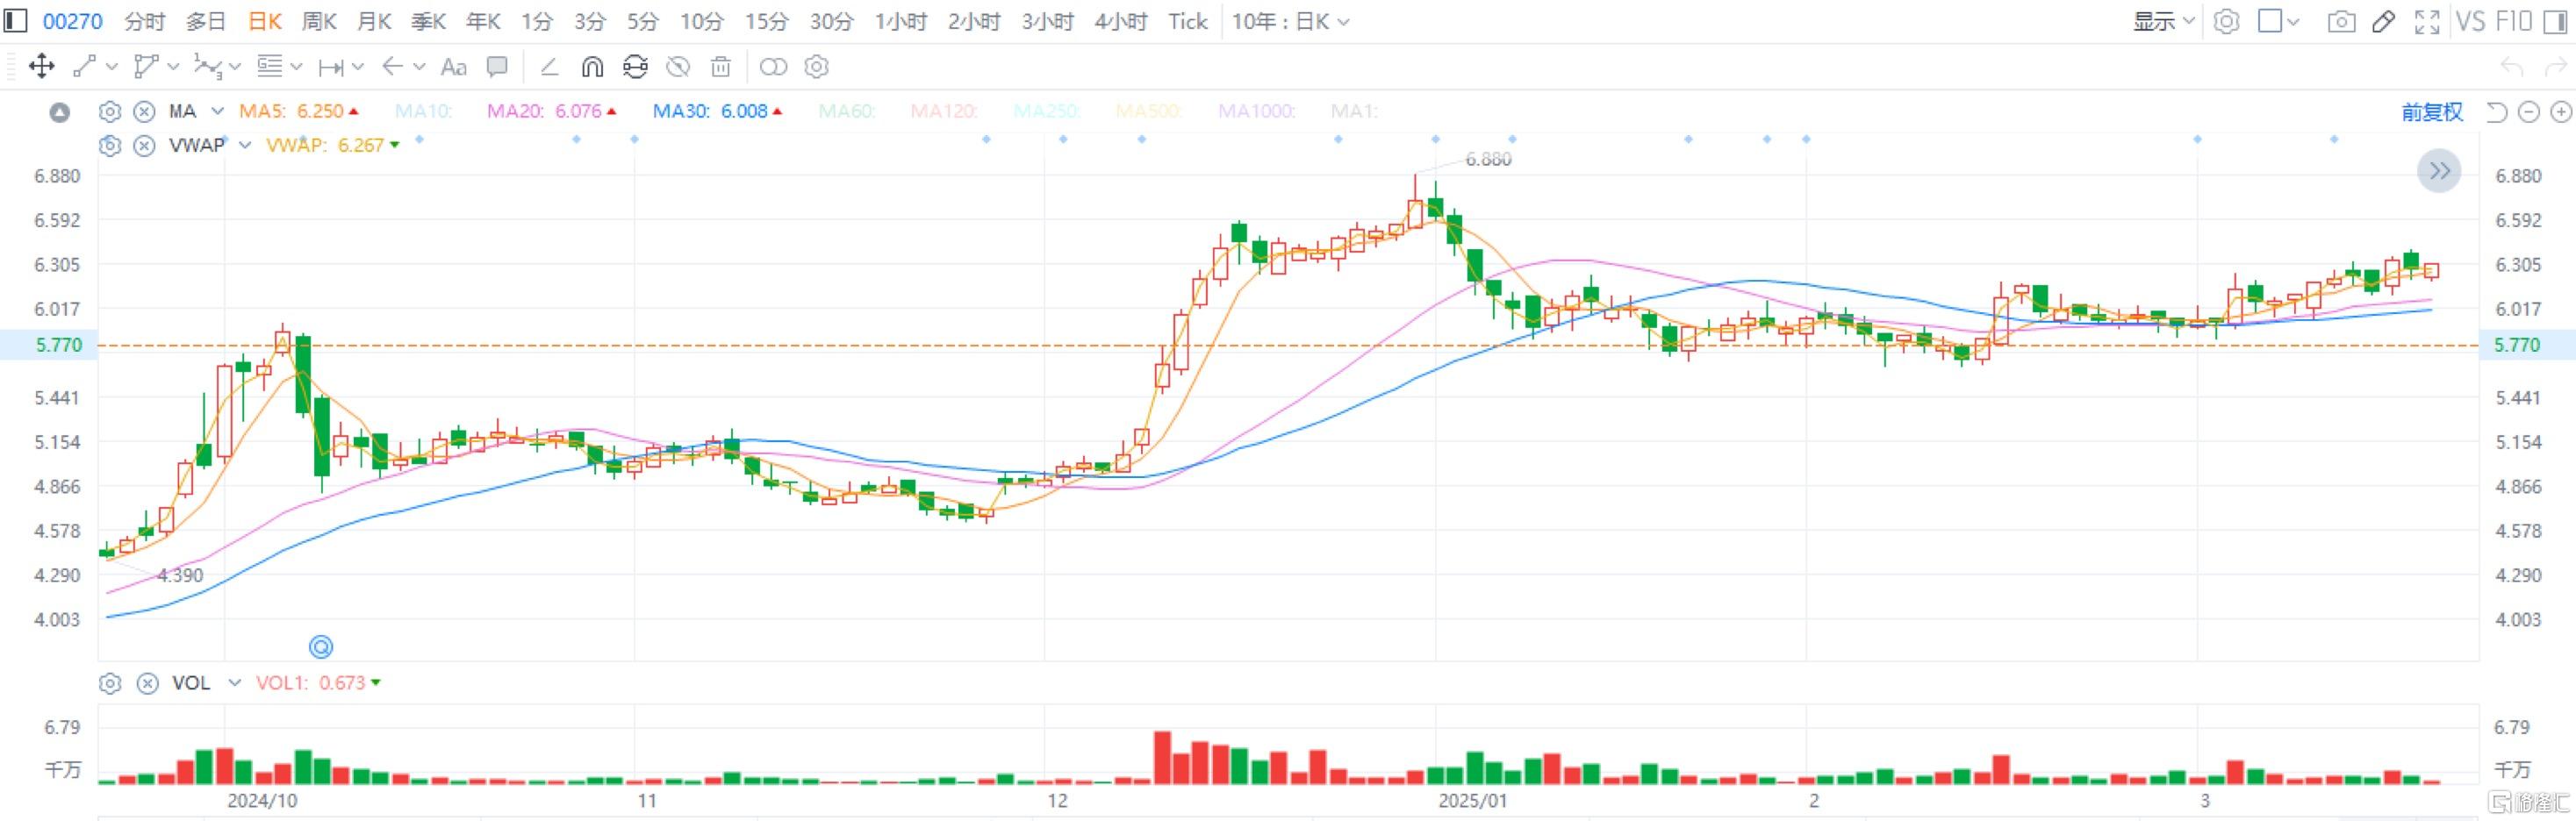Toggle the left sidebar panel icon

click(15, 21)
